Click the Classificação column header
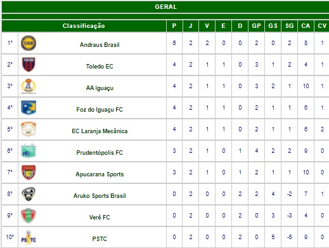 [84, 26]
